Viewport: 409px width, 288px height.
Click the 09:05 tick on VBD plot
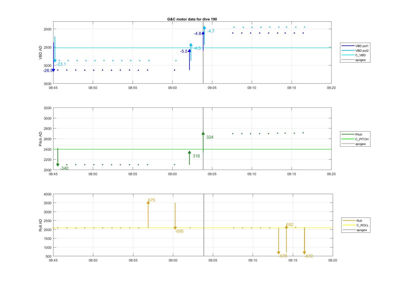coord(212,88)
